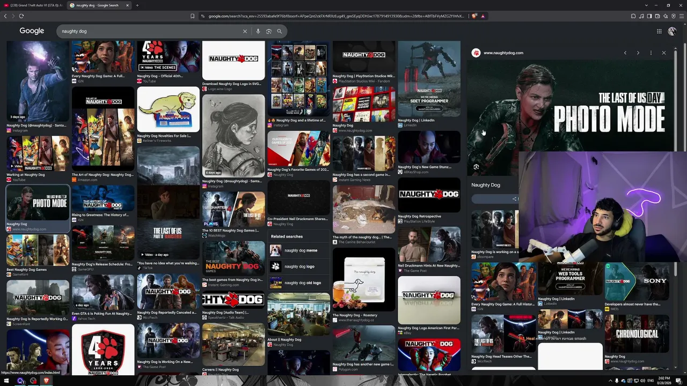
Task: Open a new browser tab
Action: 137,5
